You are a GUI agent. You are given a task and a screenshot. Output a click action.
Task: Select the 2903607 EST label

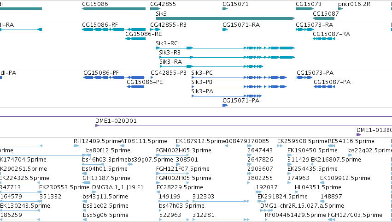[260, 169]
